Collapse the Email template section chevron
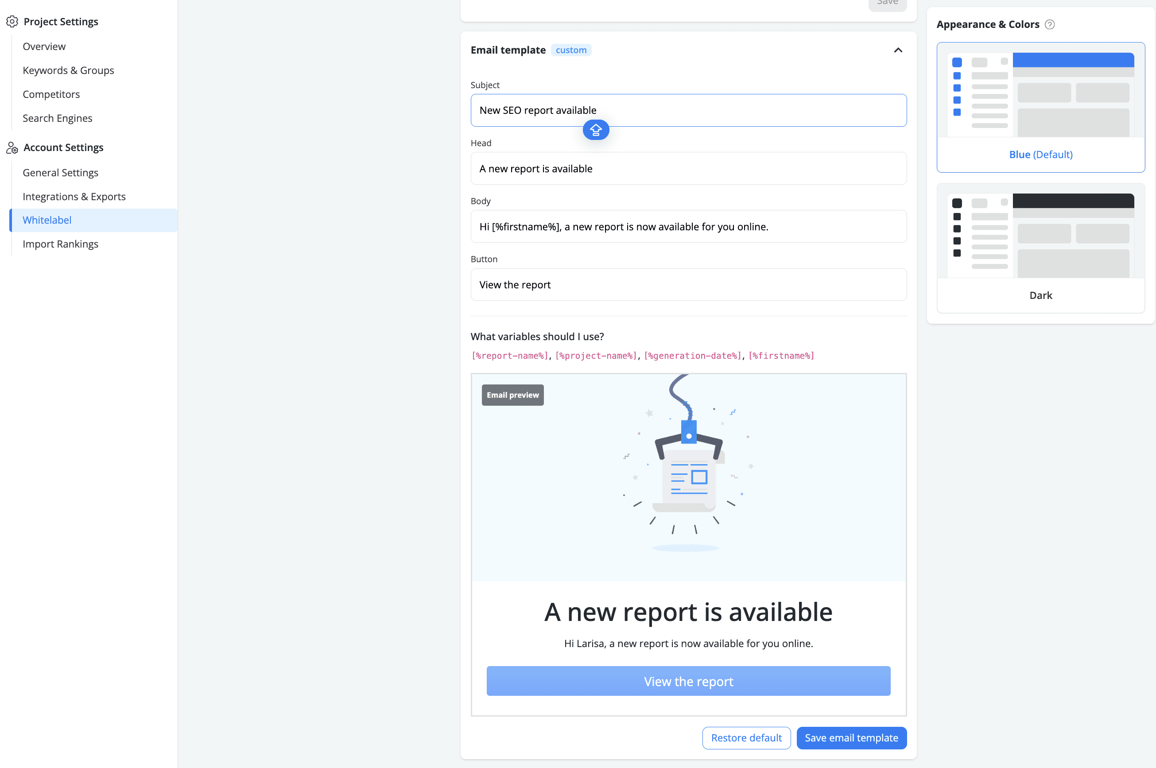This screenshot has height=768, width=1156. 898,50
